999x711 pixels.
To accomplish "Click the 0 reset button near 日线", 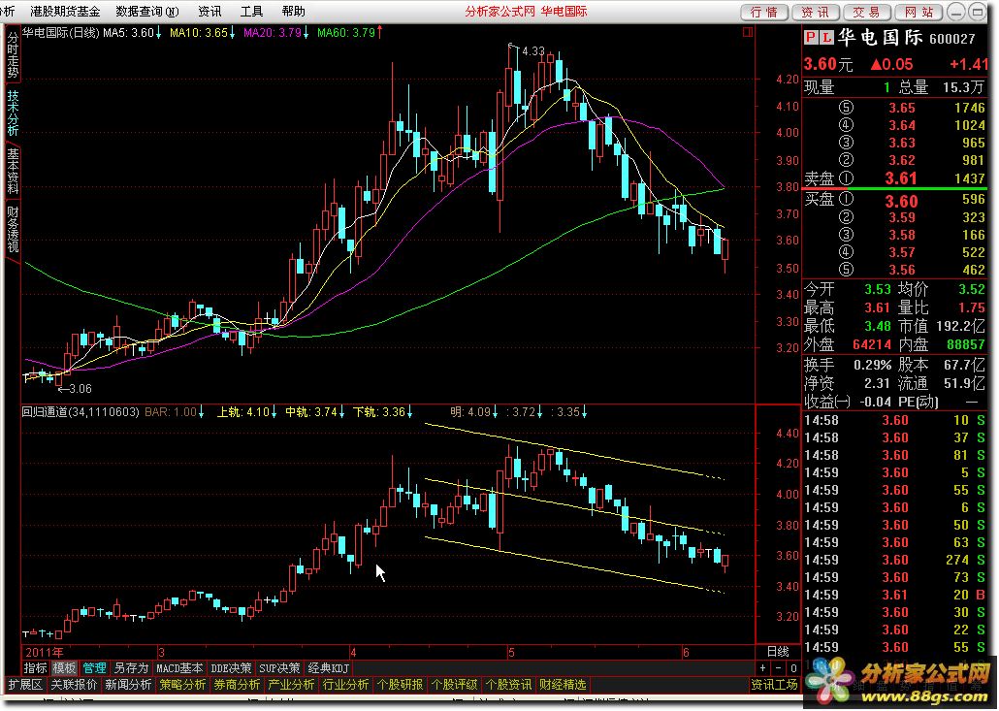I will click(793, 668).
